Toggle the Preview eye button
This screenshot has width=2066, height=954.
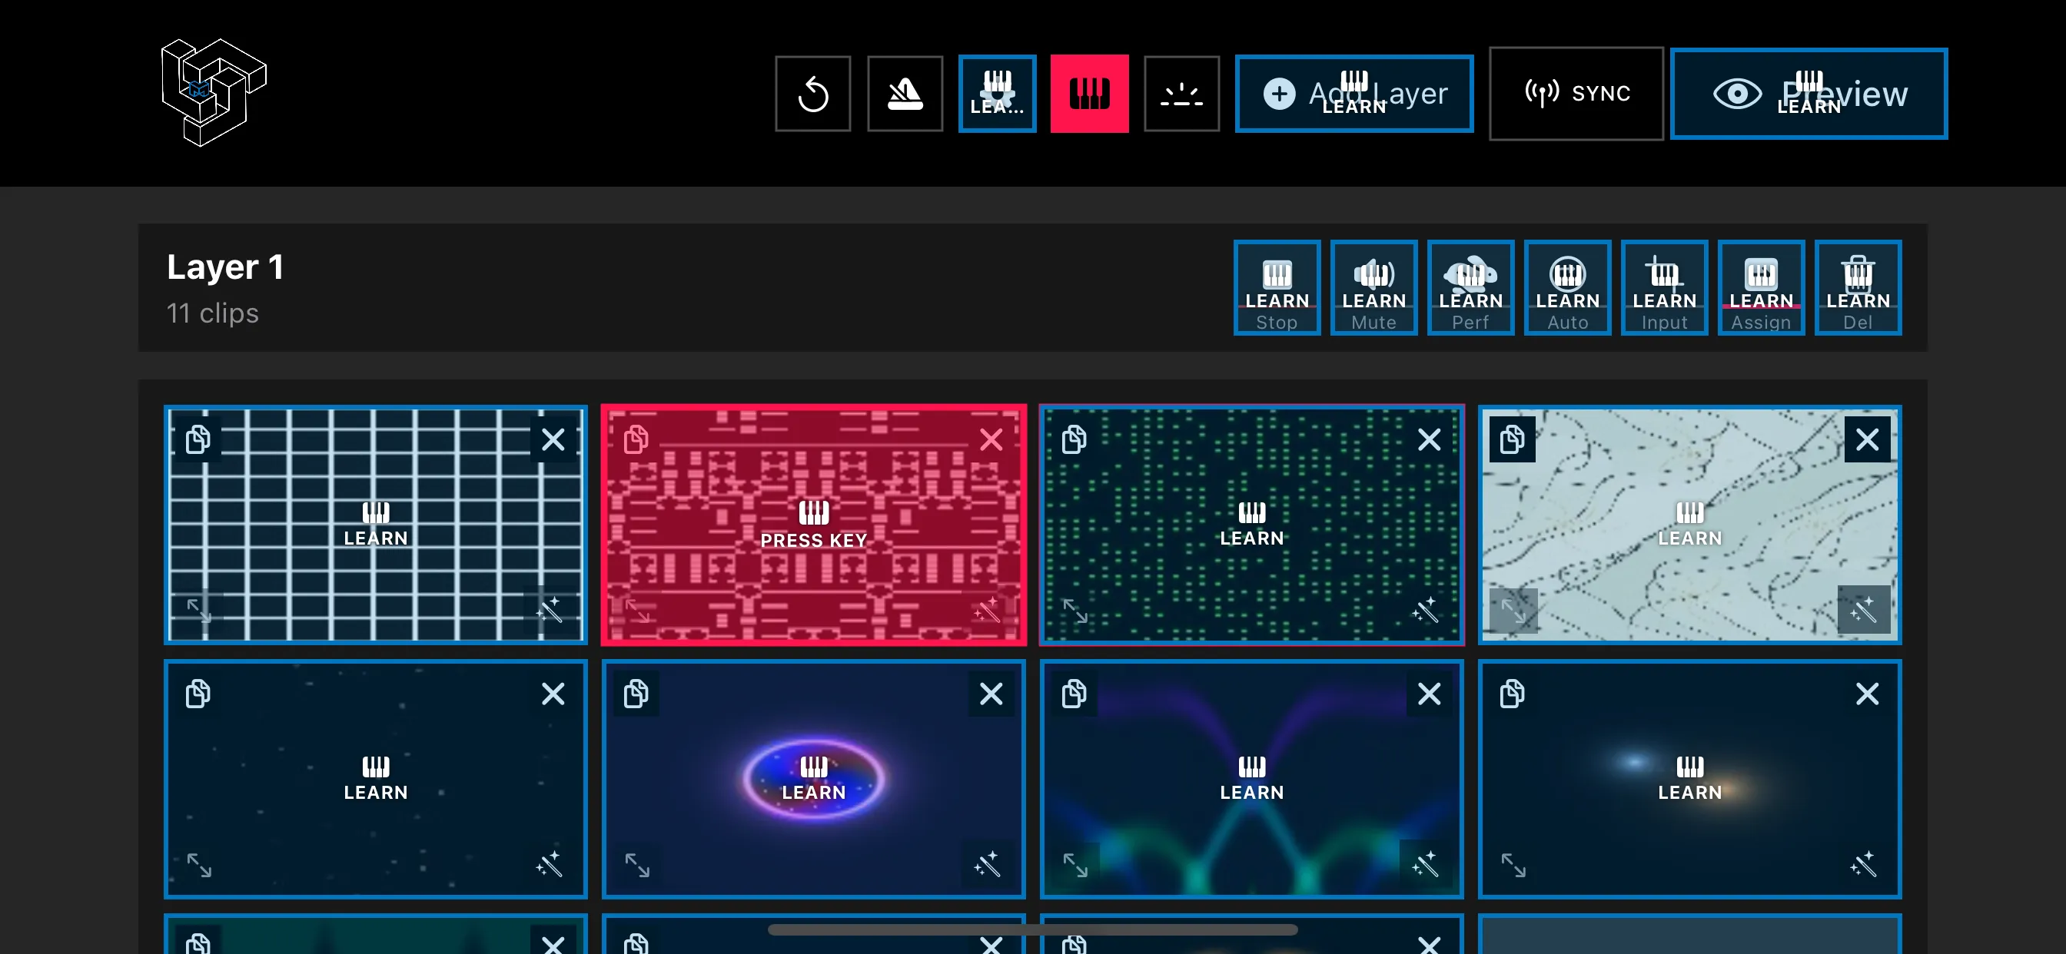[x=1809, y=94]
